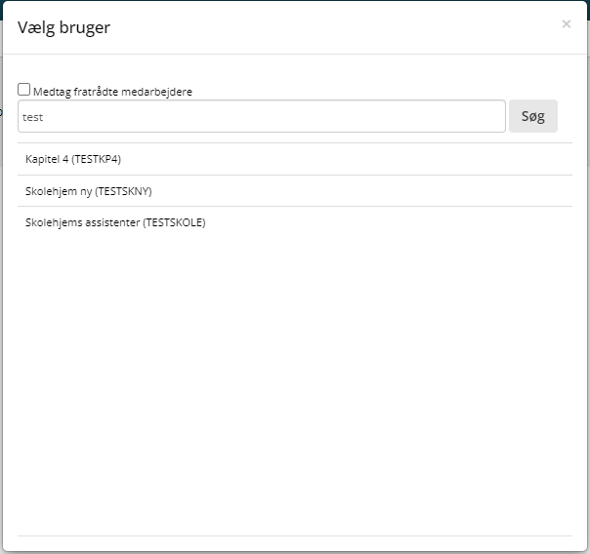Focus the search field containing 'test'
Screen dimensions: 590x554
pos(261,116)
